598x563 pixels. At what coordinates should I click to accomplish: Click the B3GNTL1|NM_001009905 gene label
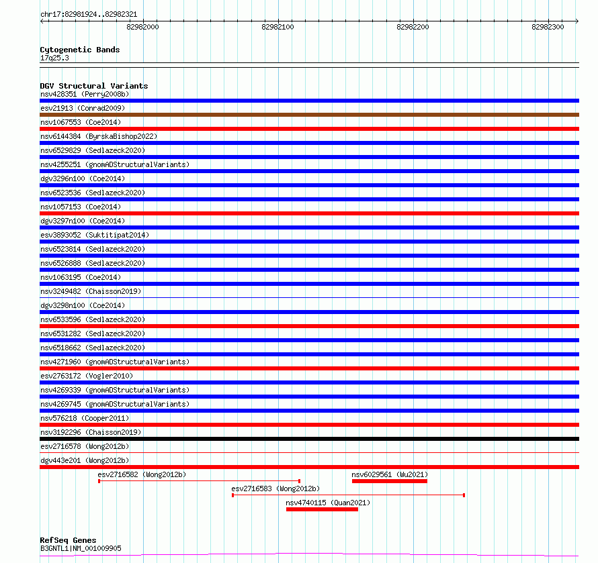click(81, 548)
